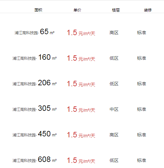Open the 浦江高科技园 65 m² listing
Screen dimensions: 164x168
coord(34,32)
